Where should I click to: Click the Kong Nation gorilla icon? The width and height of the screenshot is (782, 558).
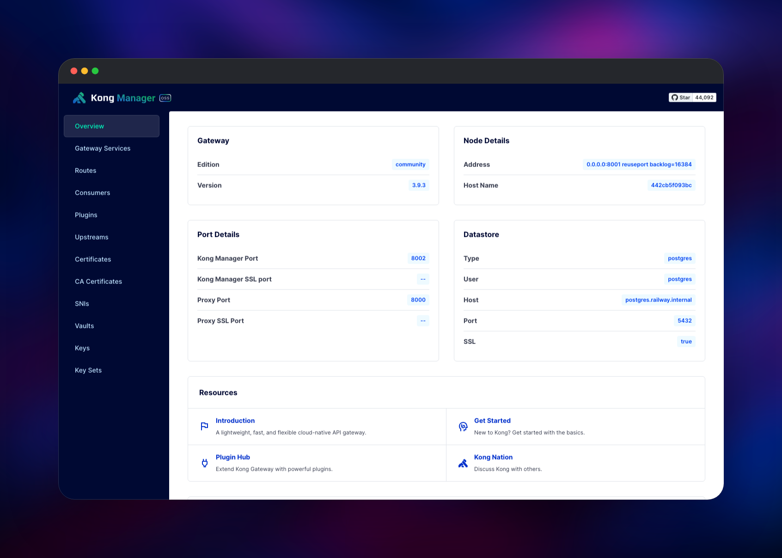463,463
